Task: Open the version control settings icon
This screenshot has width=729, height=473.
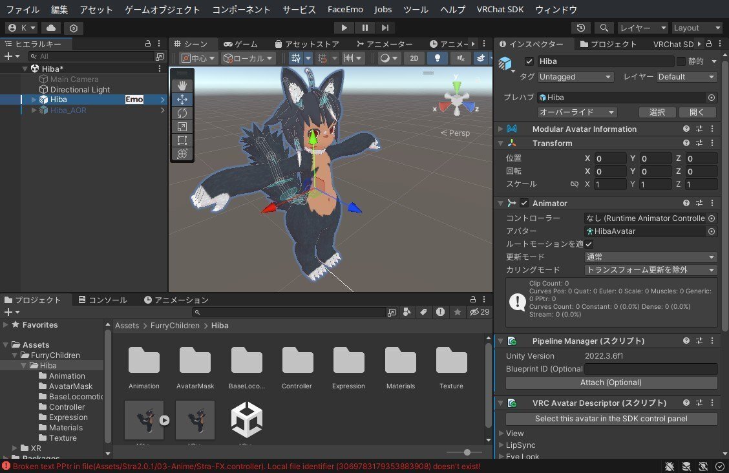Action: click(x=74, y=28)
